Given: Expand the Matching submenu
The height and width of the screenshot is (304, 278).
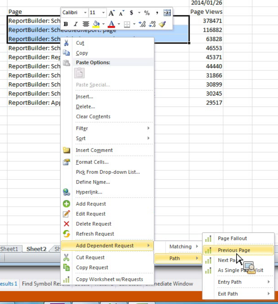Looking at the screenshot, I should (178, 247).
